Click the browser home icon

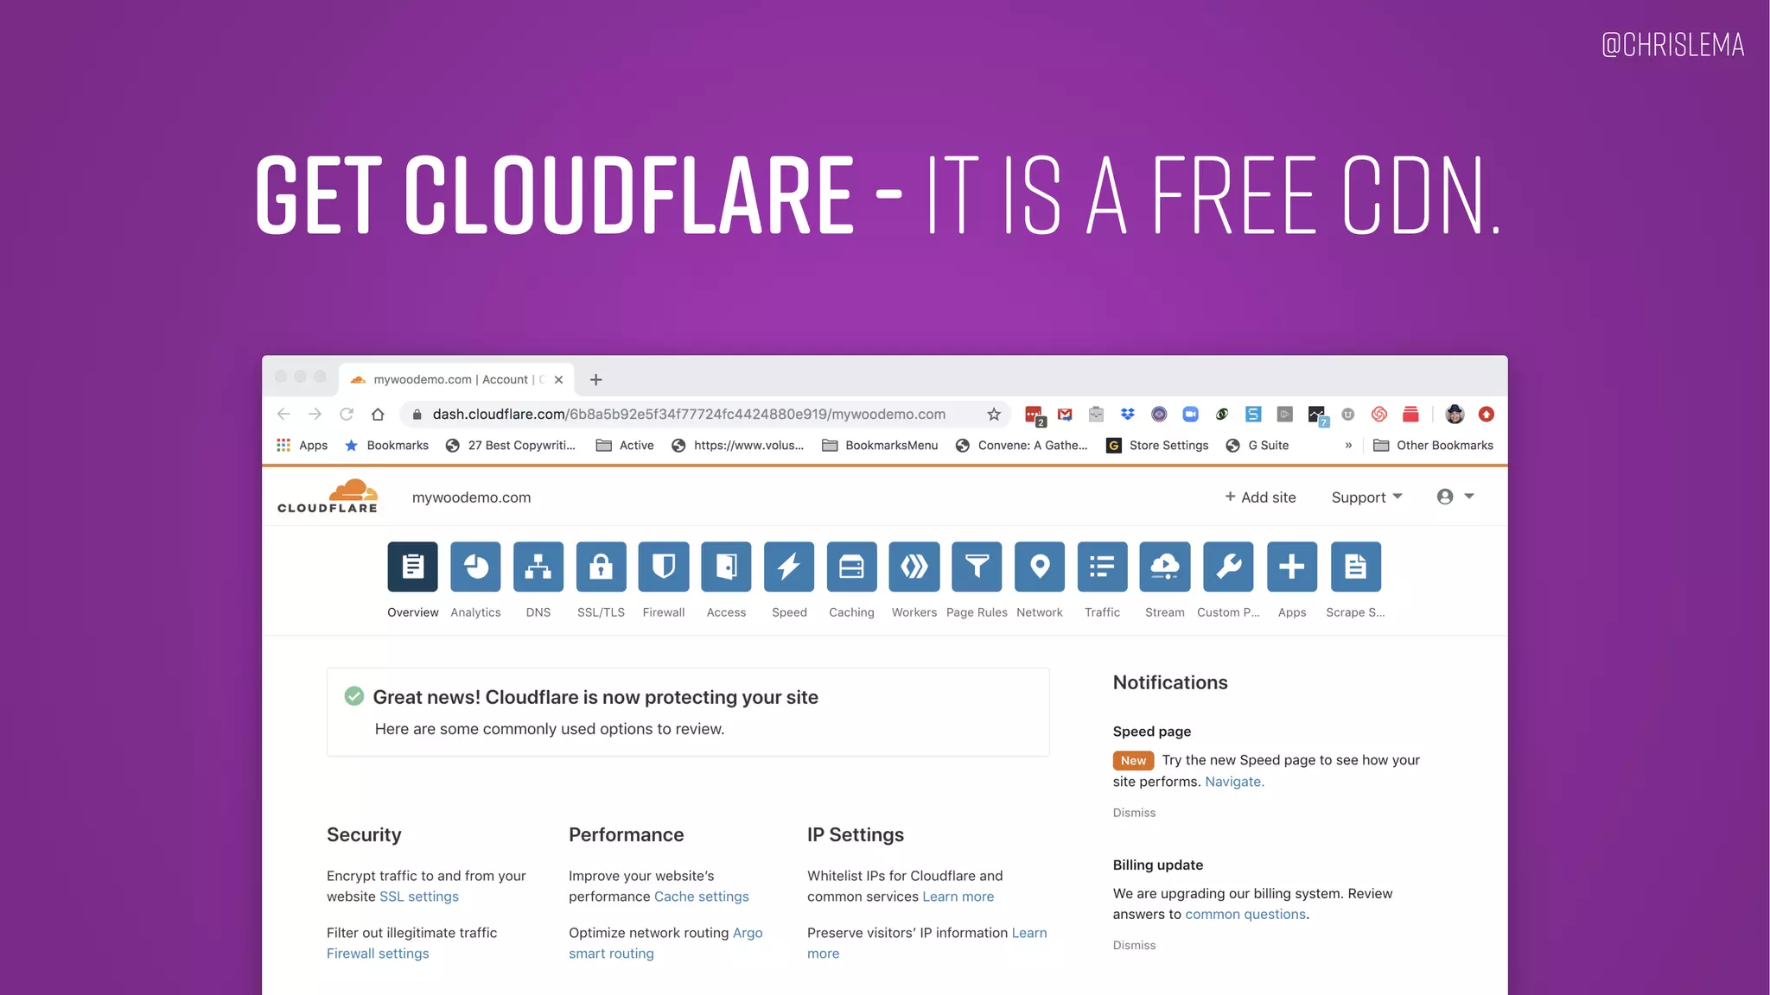(378, 415)
